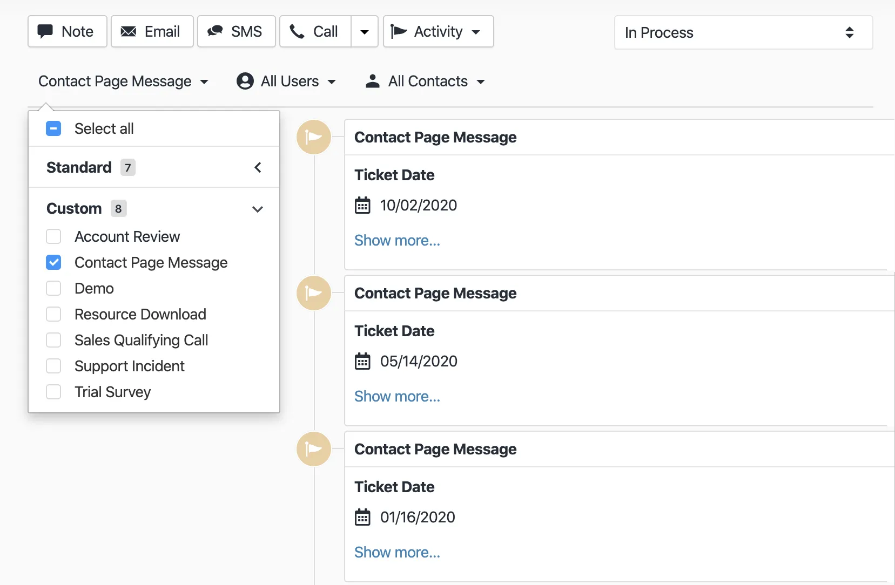The height and width of the screenshot is (585, 895).
Task: Click the Note button
Action: pos(68,31)
